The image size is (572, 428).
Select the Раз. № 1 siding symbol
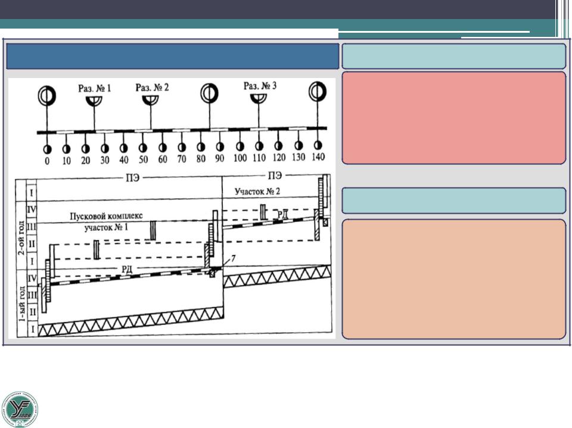pyautogui.click(x=94, y=101)
